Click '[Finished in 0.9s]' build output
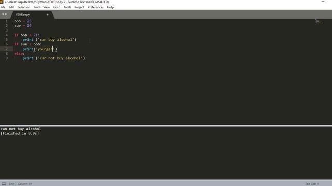The image size is (332, 186). point(20,133)
